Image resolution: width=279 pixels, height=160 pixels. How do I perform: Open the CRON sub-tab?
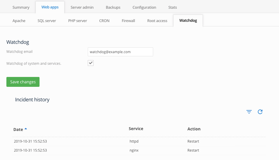click(104, 21)
